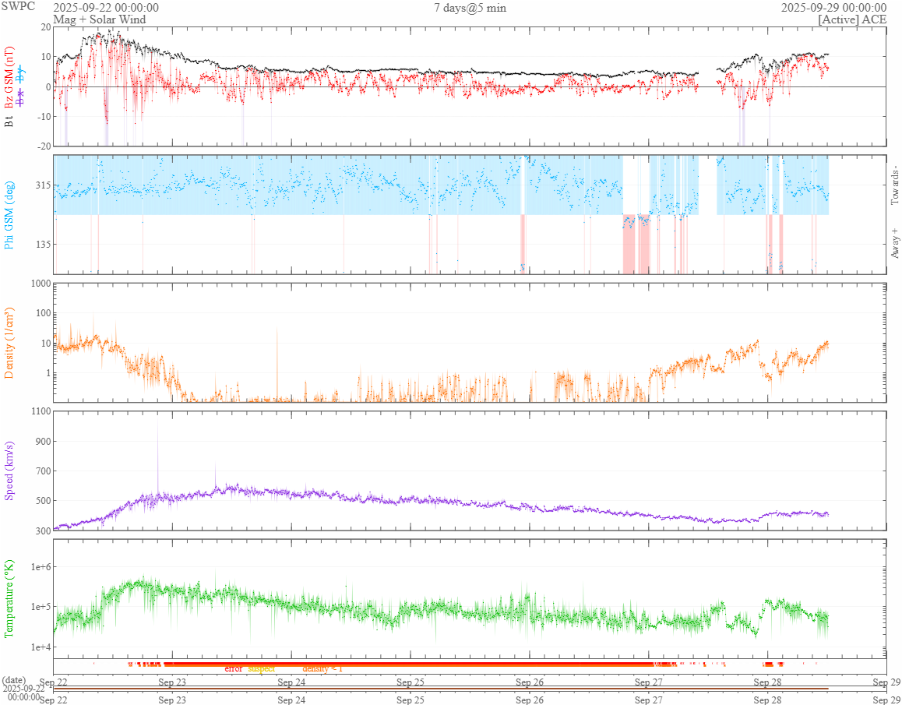902x705 pixels.
Task: Click the '(date)' axis label
Action: click(x=13, y=680)
